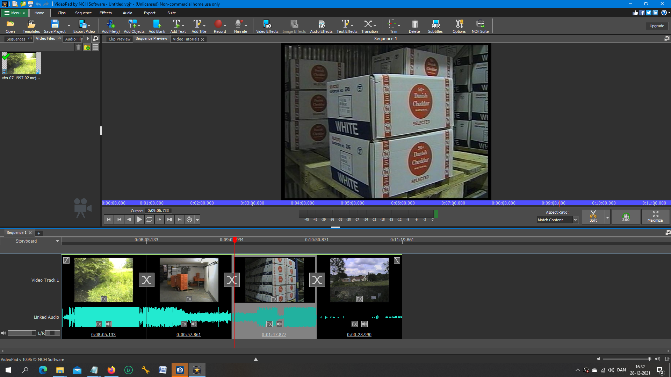671x377 pixels.
Task: Open the Aspect Ratio Match Content dropdown
Action: pyautogui.click(x=557, y=220)
